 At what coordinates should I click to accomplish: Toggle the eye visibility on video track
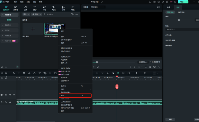tap(14, 95)
